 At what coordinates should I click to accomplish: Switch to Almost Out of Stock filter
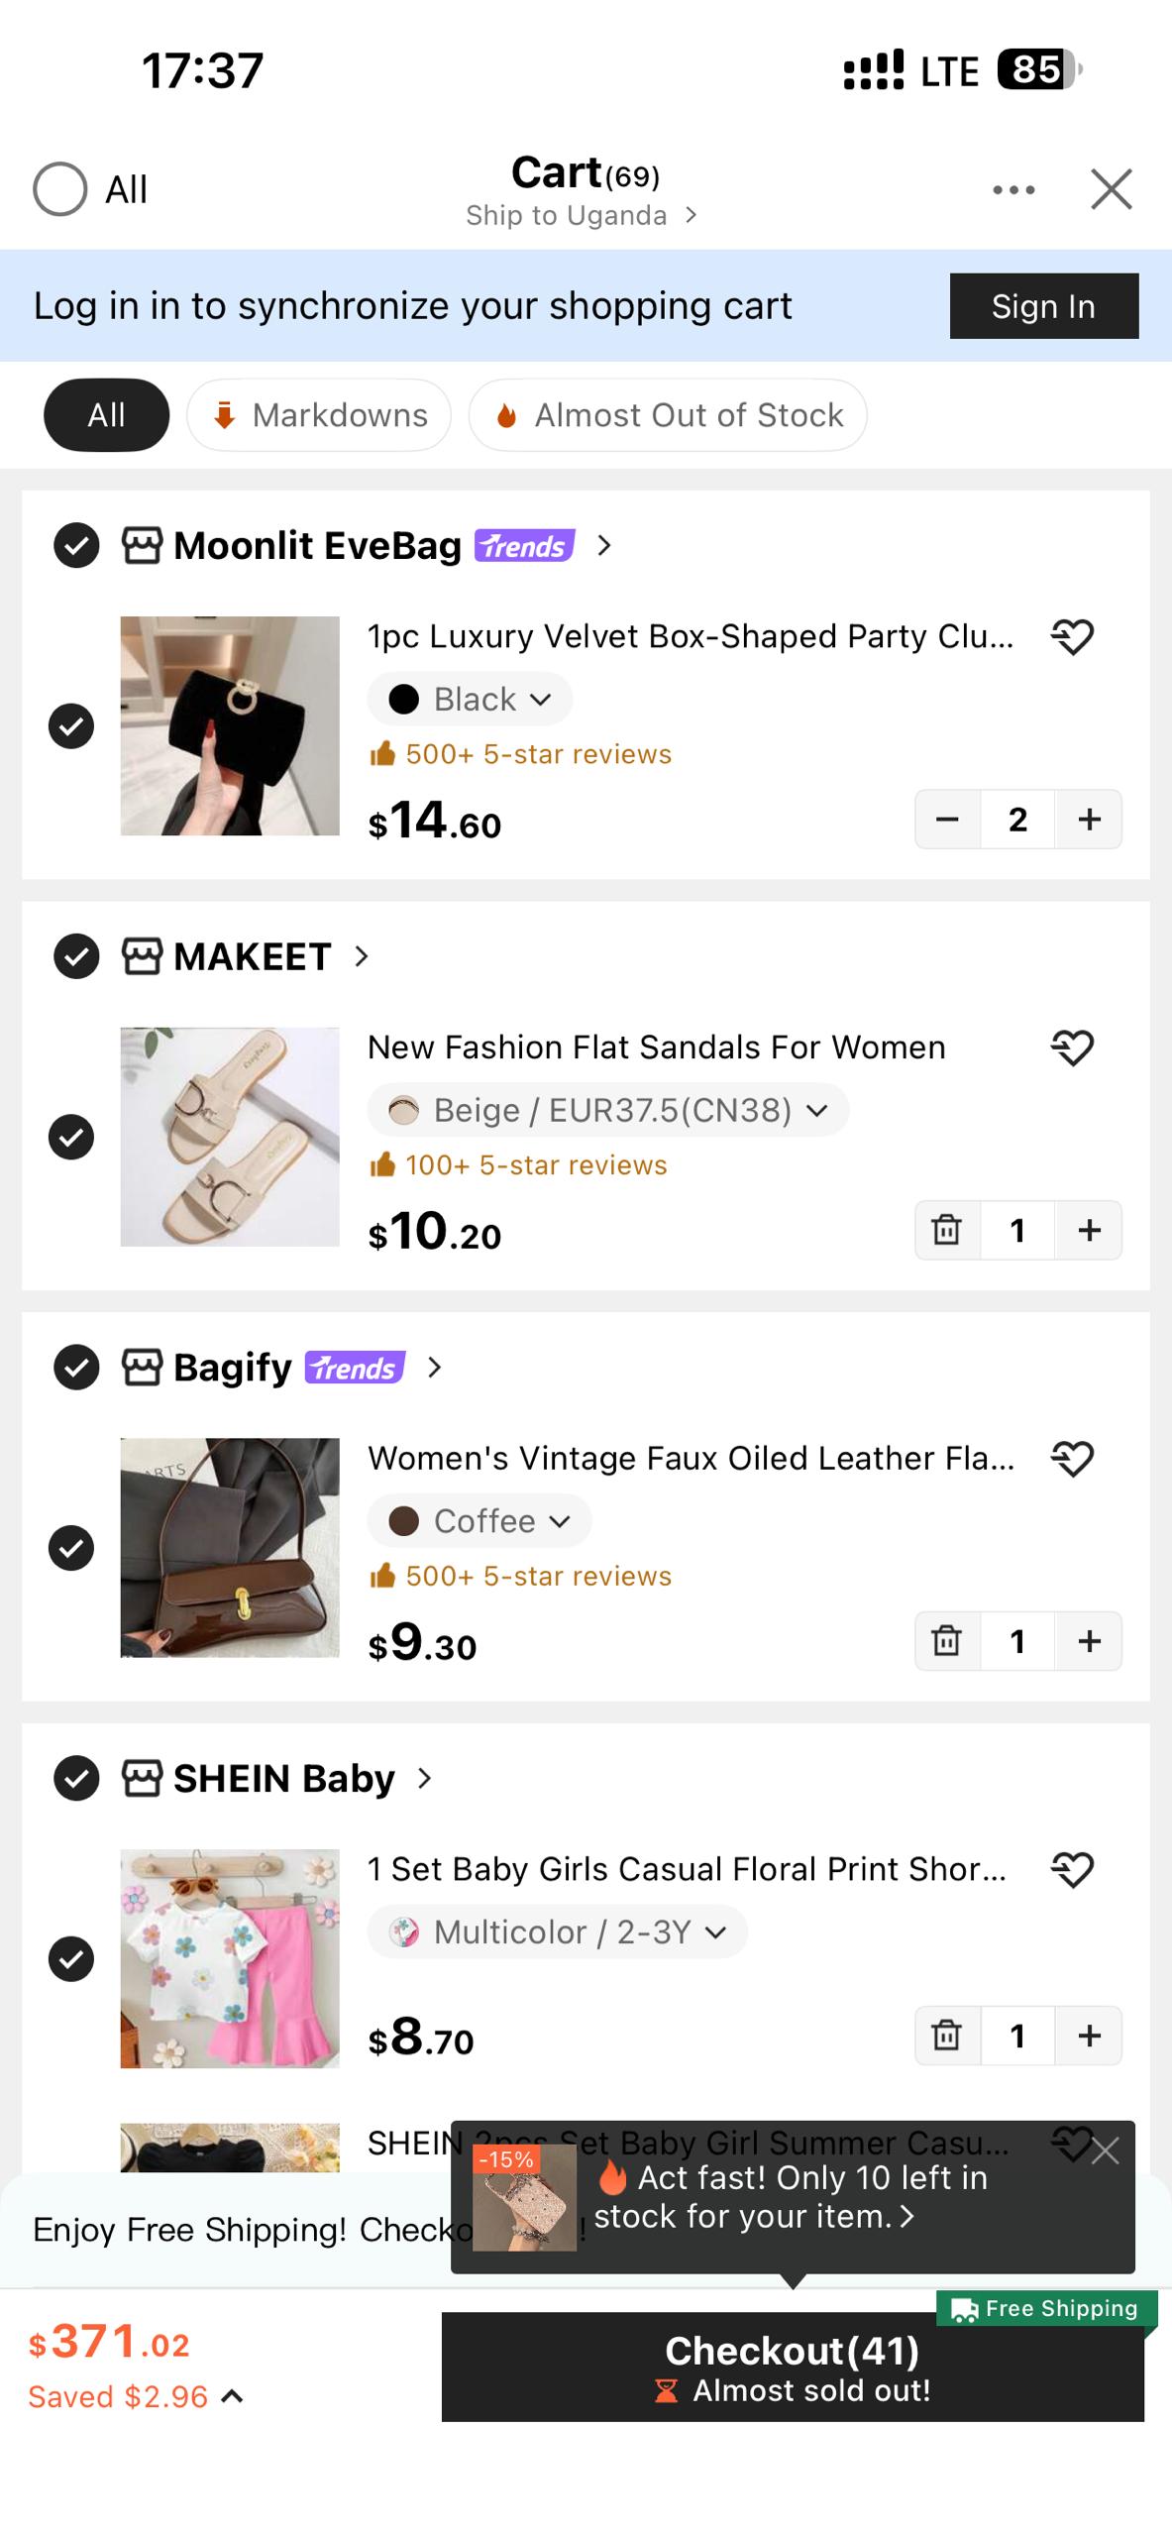tap(668, 415)
